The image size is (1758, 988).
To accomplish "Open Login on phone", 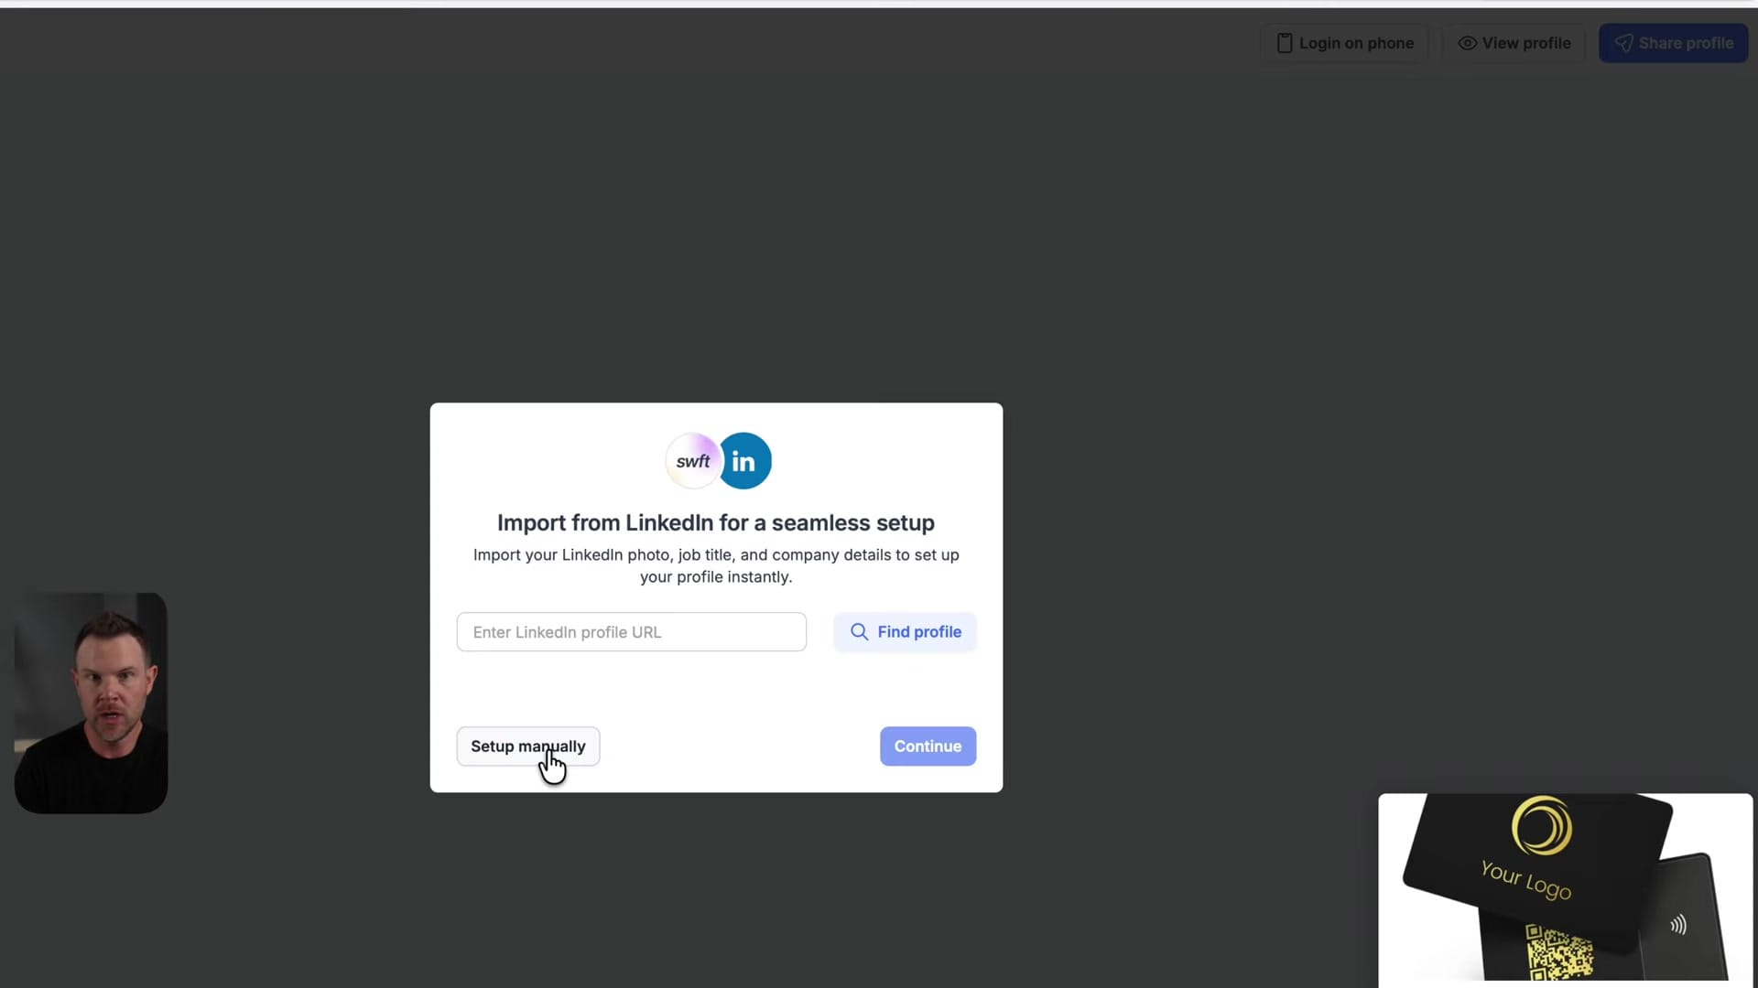I will (x=1345, y=43).
